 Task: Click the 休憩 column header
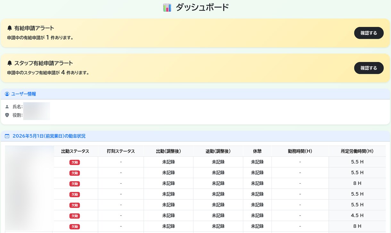(257, 151)
